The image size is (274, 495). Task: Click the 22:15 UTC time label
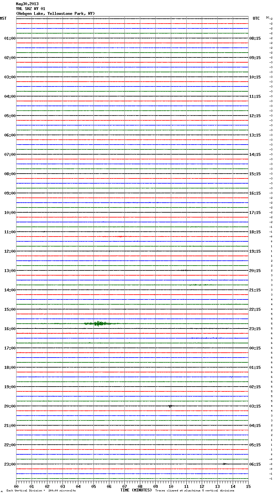coord(255,309)
